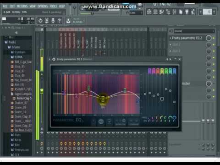Decrease pattern number with minus button
220x165 pixels.
(201, 12)
